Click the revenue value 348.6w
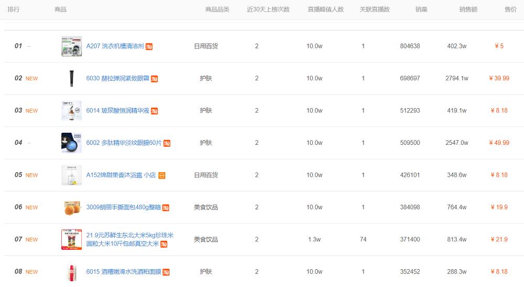The image size is (524, 287). pos(457,175)
